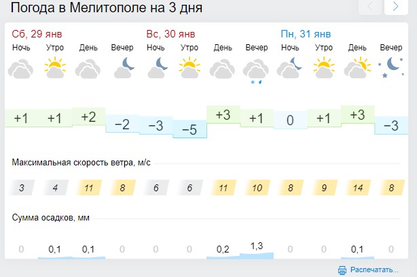Click Monday night moon cloud icon

[x=290, y=67]
